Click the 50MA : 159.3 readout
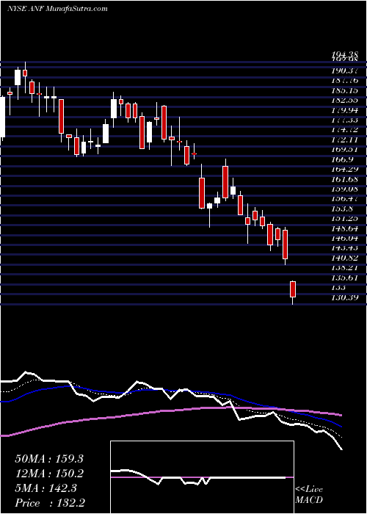Image resolution: width=367 pixels, height=514 pixels. point(49,459)
